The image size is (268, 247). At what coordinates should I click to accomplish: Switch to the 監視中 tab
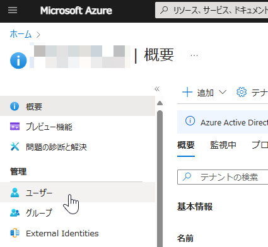tap(223, 145)
